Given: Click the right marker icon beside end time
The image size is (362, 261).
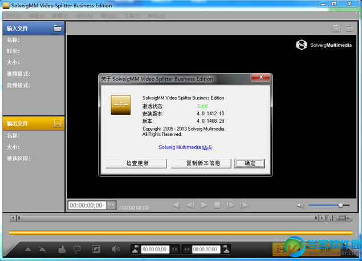Looking at the screenshot, I should coord(226,249).
